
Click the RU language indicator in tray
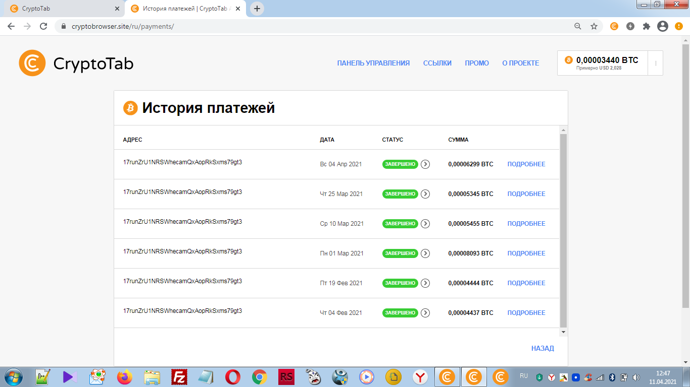click(x=524, y=376)
